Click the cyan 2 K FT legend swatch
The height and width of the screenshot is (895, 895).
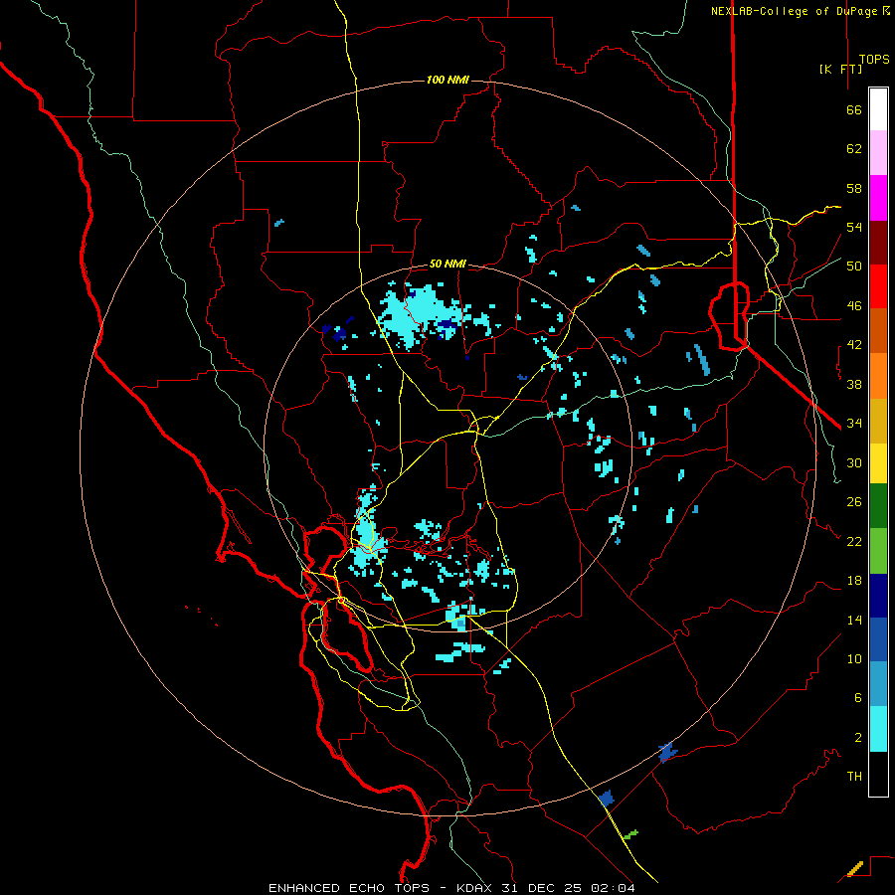(878, 729)
